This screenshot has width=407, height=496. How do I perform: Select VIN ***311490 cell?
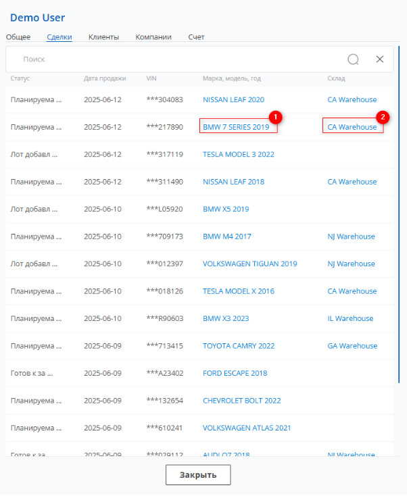[x=164, y=182]
